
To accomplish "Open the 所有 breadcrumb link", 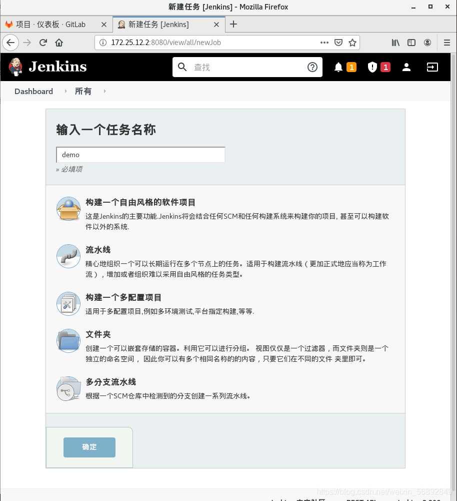I will pyautogui.click(x=83, y=92).
